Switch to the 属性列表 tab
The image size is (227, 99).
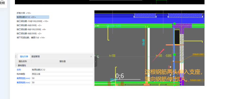click(x=24, y=56)
